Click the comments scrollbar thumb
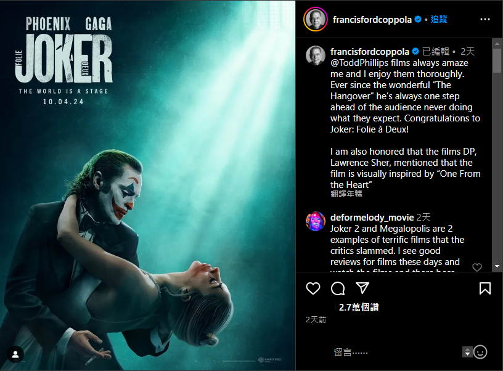This screenshot has width=503, height=371. tap(497, 60)
